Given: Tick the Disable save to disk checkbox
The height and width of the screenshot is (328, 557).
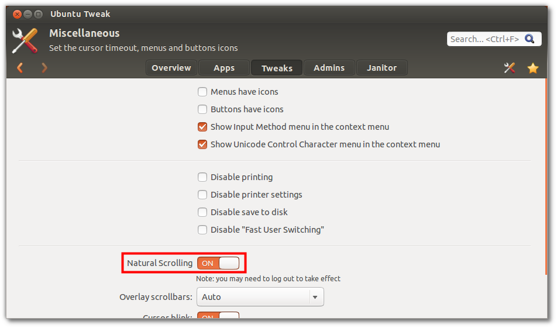Looking at the screenshot, I should coord(202,212).
